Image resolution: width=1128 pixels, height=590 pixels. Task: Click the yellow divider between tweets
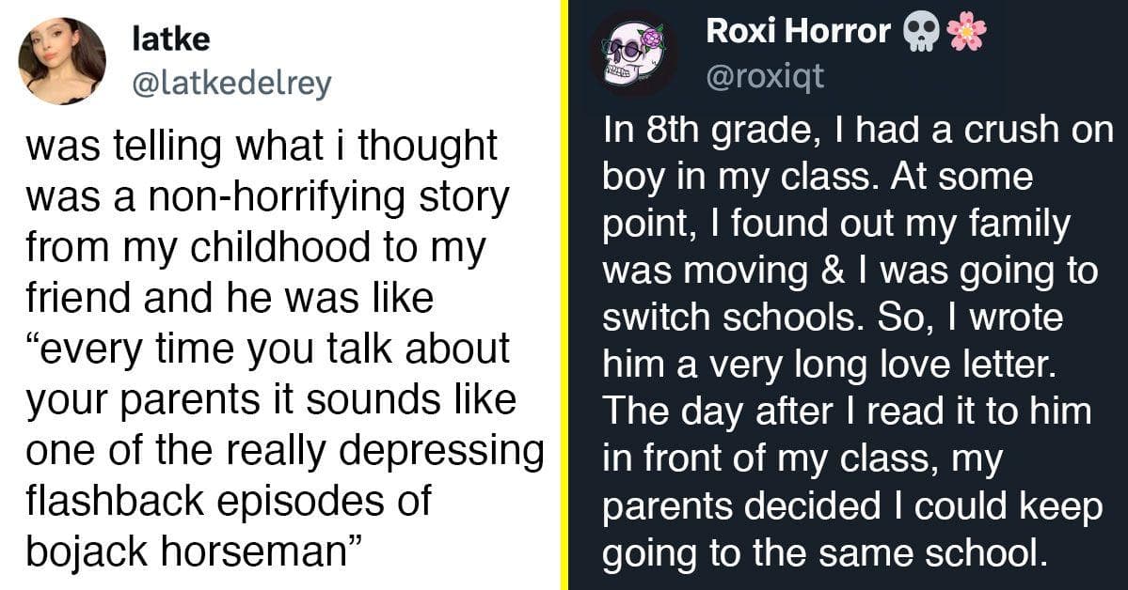coord(564,295)
